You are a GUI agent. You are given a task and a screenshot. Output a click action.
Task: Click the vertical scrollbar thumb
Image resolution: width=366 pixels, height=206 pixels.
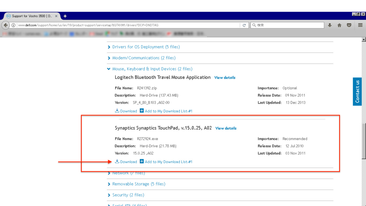coord(363,141)
